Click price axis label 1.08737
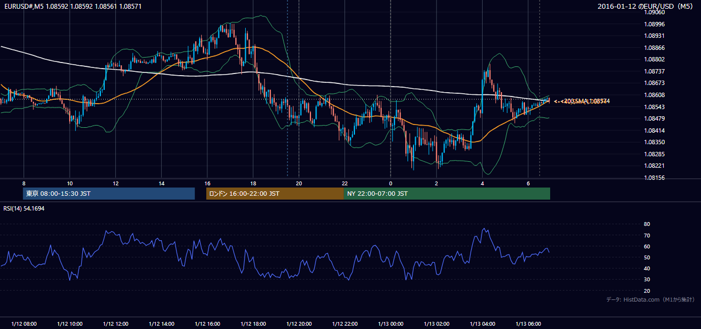Screen dimensions: 701x329 click(654, 71)
